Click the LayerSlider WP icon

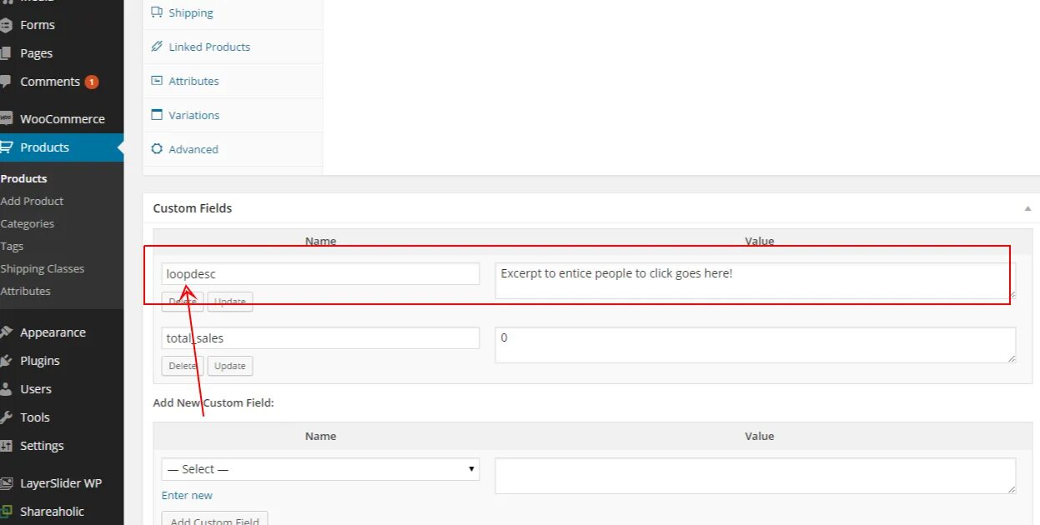[x=6, y=483]
